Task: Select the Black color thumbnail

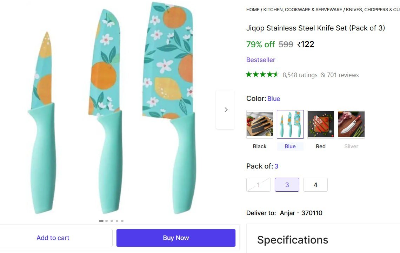Action: pos(260,124)
